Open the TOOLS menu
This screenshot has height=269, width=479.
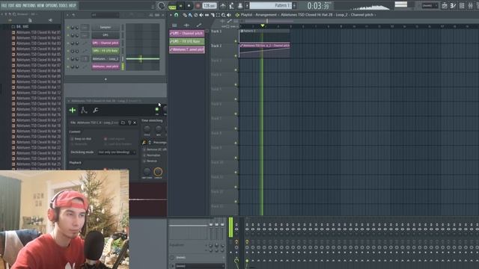click(x=64, y=5)
